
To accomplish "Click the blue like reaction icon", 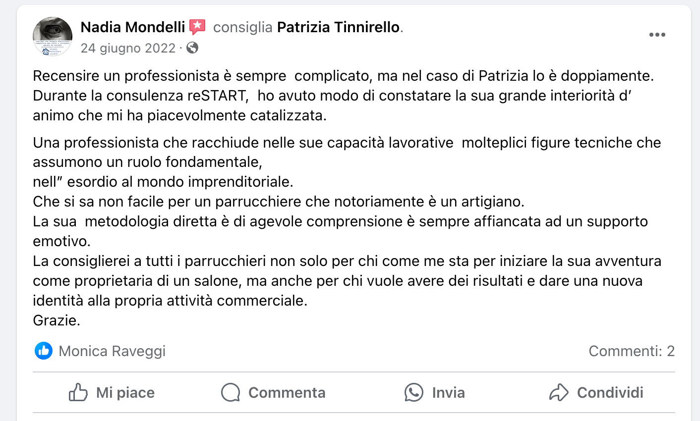I will 44,351.
